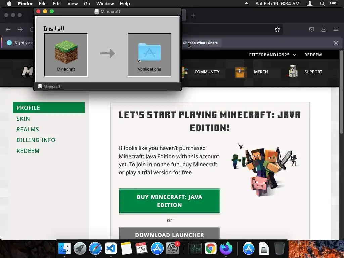Click the Minecraft characters artwork
The height and width of the screenshot is (258, 344).
[x=265, y=170]
